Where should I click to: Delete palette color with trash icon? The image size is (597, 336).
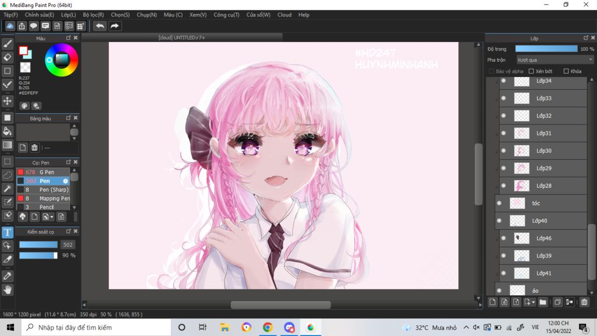34,148
